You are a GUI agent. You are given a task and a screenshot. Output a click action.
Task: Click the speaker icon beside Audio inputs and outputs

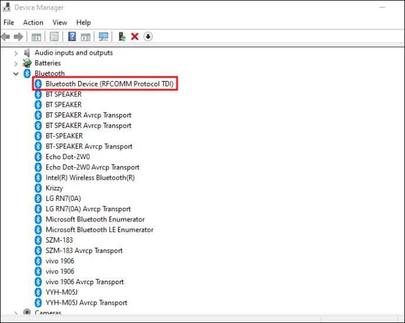coord(27,53)
